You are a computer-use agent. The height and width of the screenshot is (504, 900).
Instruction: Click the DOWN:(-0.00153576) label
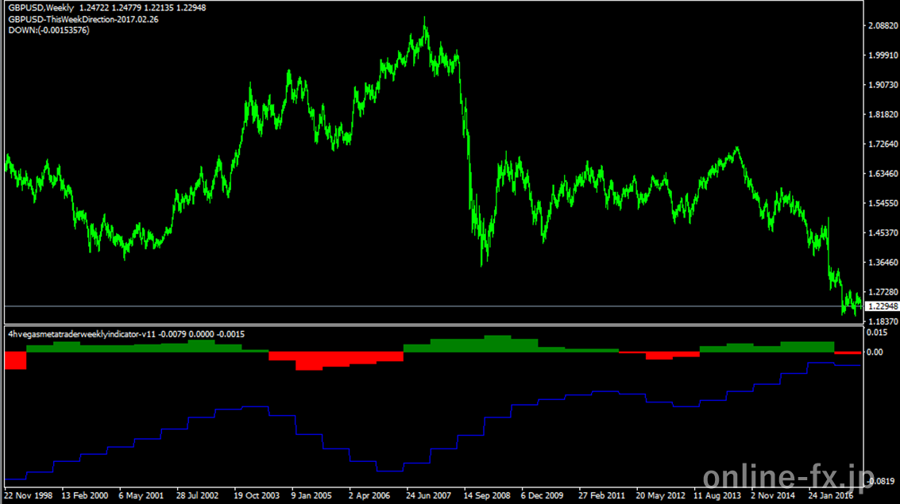(x=48, y=30)
